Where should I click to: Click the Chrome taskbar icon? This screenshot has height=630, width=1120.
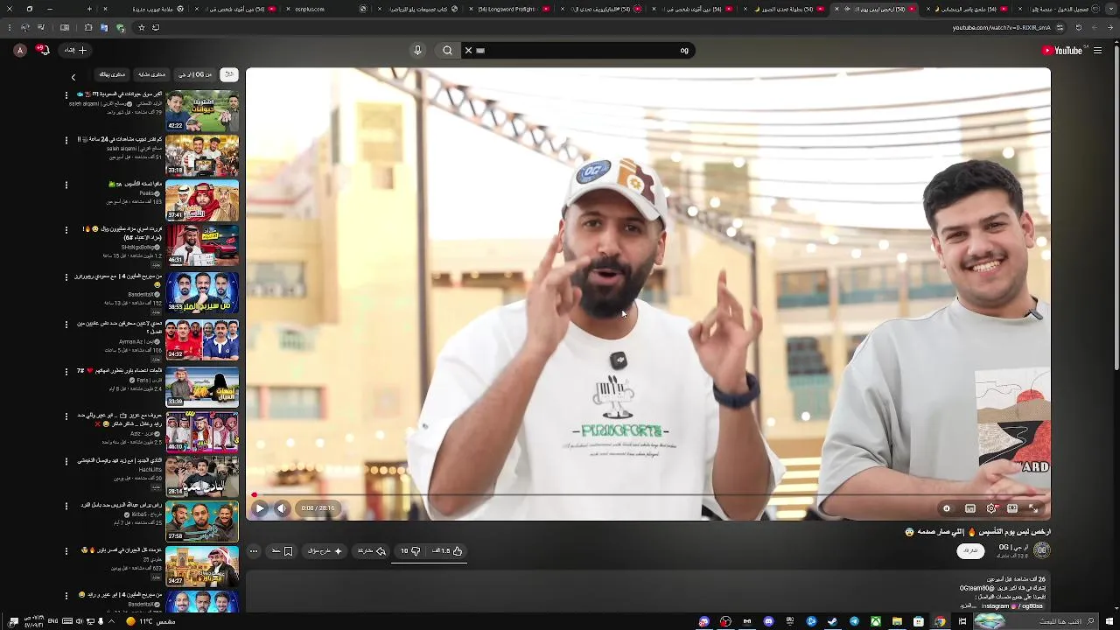click(x=940, y=621)
